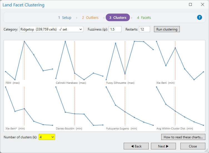Select the Clusters step tab
The height and width of the screenshot is (153, 209).
coord(118,17)
